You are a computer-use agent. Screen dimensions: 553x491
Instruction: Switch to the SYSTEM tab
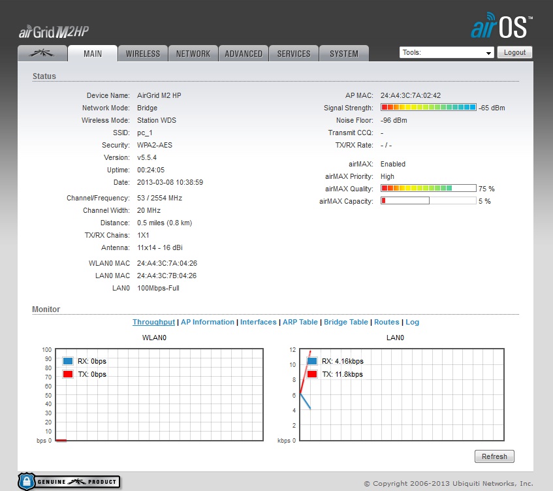[x=344, y=54]
